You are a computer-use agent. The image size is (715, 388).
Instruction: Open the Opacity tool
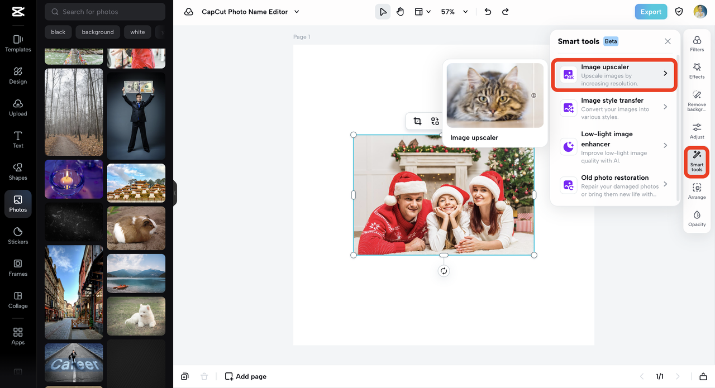pyautogui.click(x=697, y=219)
